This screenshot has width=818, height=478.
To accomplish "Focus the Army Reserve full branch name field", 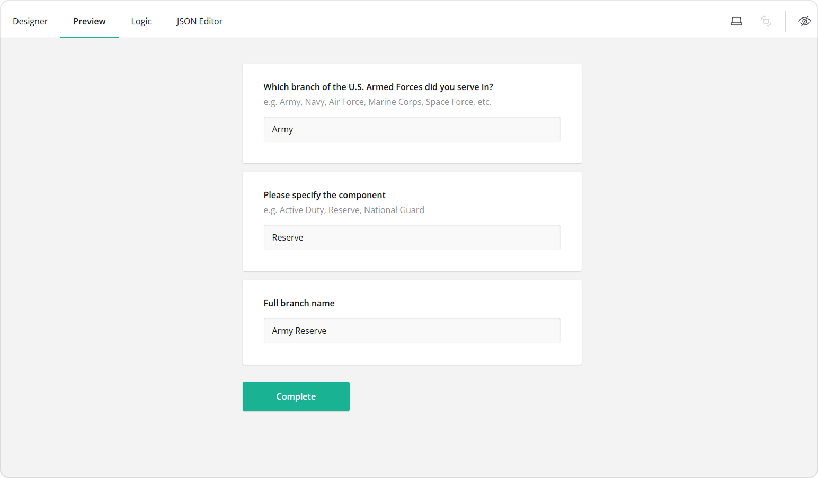I will (x=412, y=330).
